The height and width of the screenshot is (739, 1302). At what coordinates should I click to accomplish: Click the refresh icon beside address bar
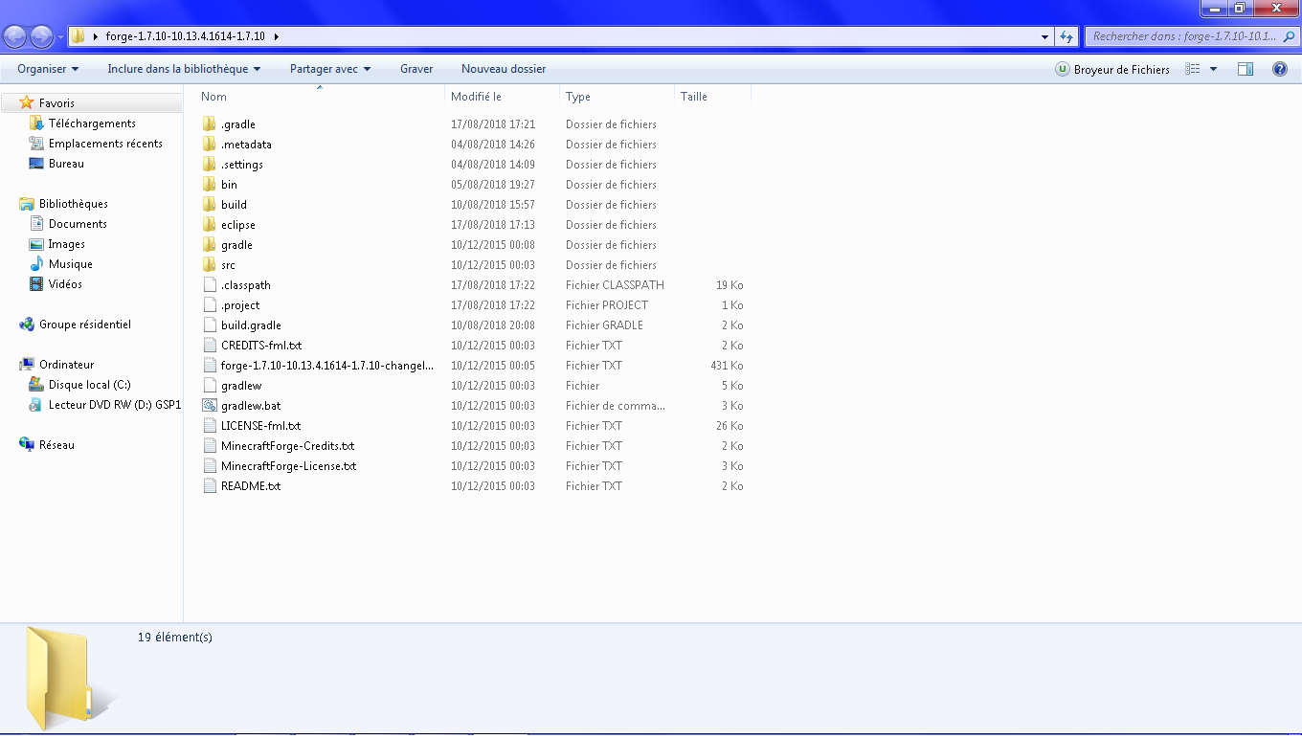coord(1066,36)
